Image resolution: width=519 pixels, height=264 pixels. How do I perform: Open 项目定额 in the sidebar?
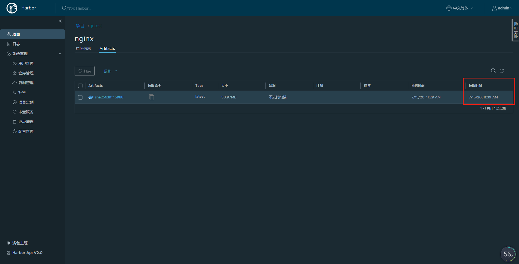26,102
